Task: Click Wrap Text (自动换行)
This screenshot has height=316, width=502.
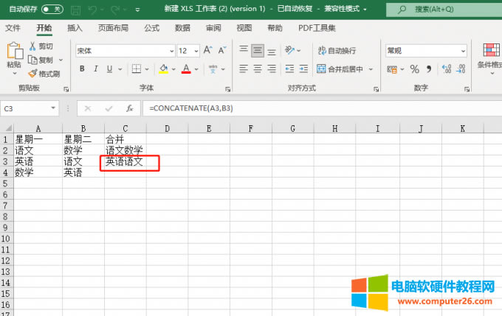Action: point(336,51)
